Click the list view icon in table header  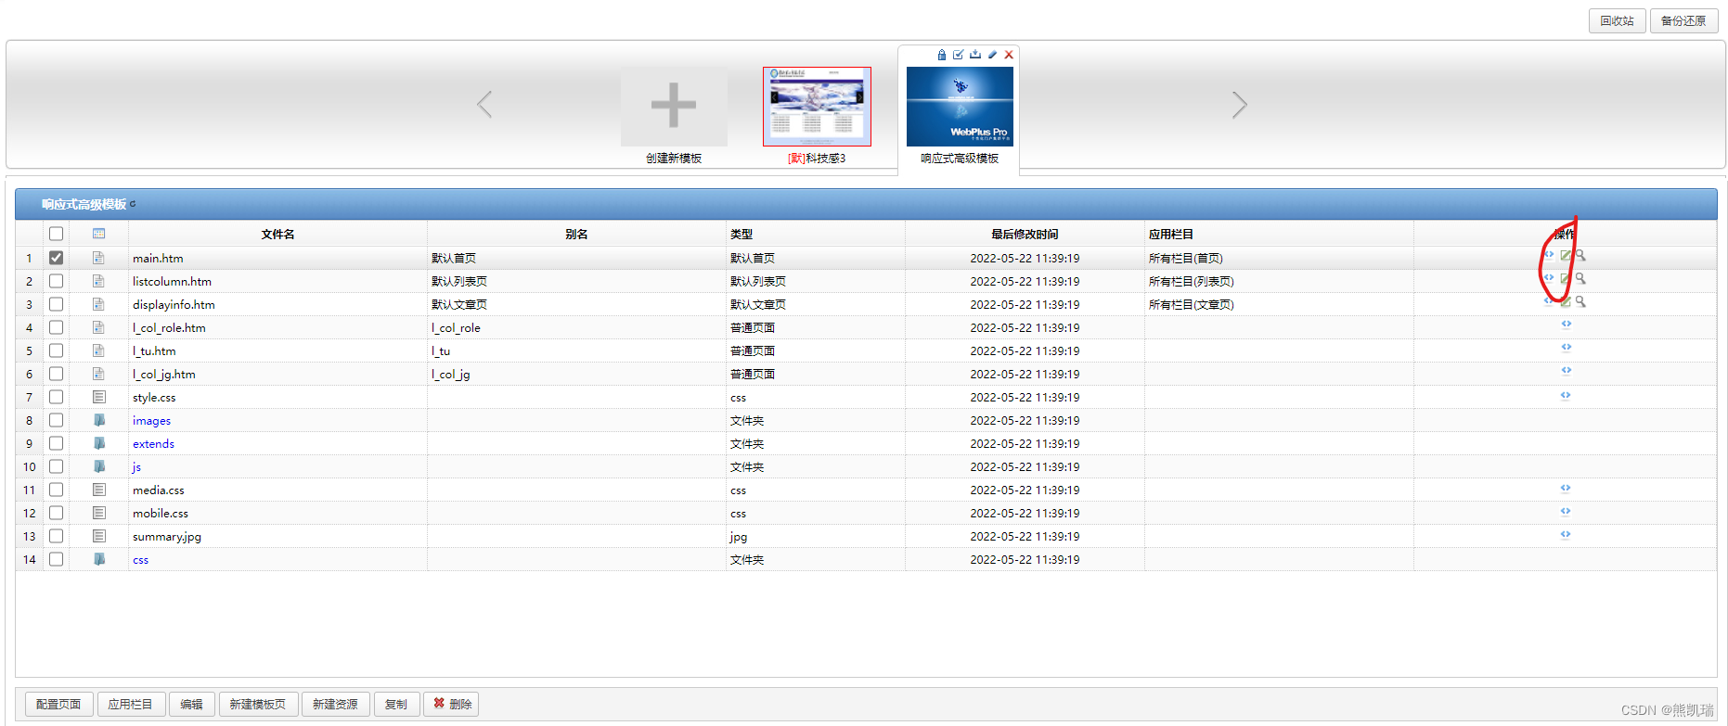click(x=99, y=234)
